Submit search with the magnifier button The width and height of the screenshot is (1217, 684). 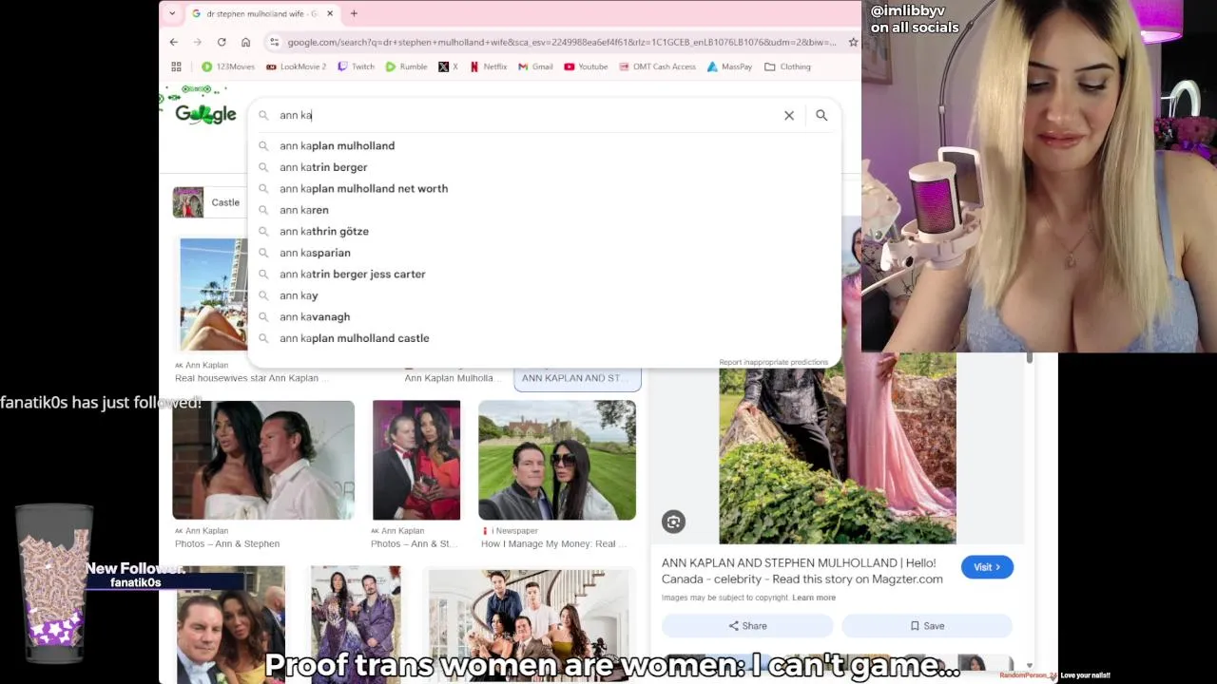(821, 115)
